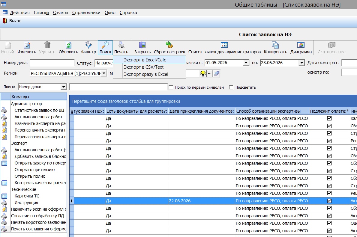Select the 22.06.2026 date cell

pos(202,201)
